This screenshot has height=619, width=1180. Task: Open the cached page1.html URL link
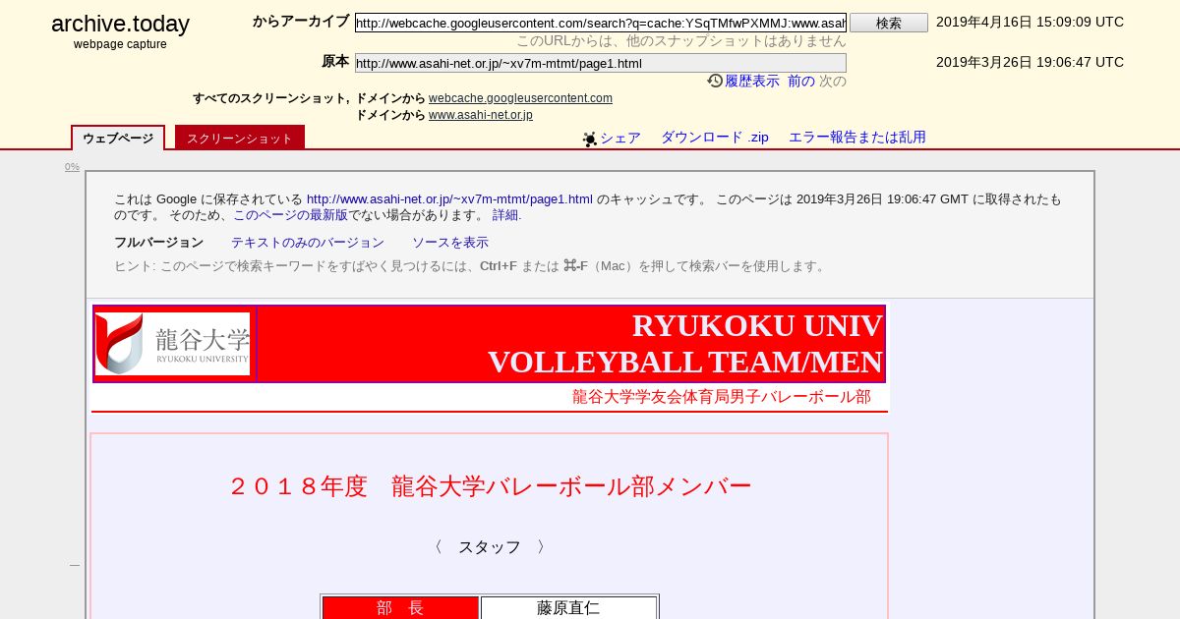click(x=449, y=198)
